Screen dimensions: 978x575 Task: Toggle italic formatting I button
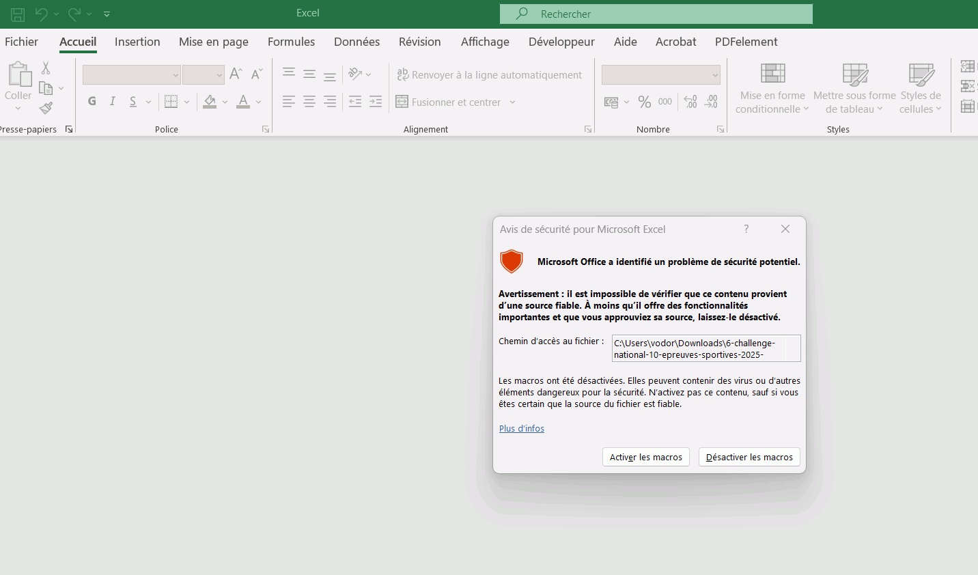click(x=113, y=102)
